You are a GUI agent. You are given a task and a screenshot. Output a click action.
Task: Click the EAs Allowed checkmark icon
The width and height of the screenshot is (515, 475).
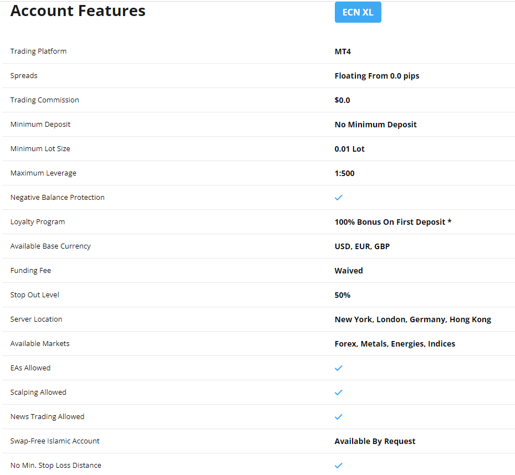pos(339,368)
